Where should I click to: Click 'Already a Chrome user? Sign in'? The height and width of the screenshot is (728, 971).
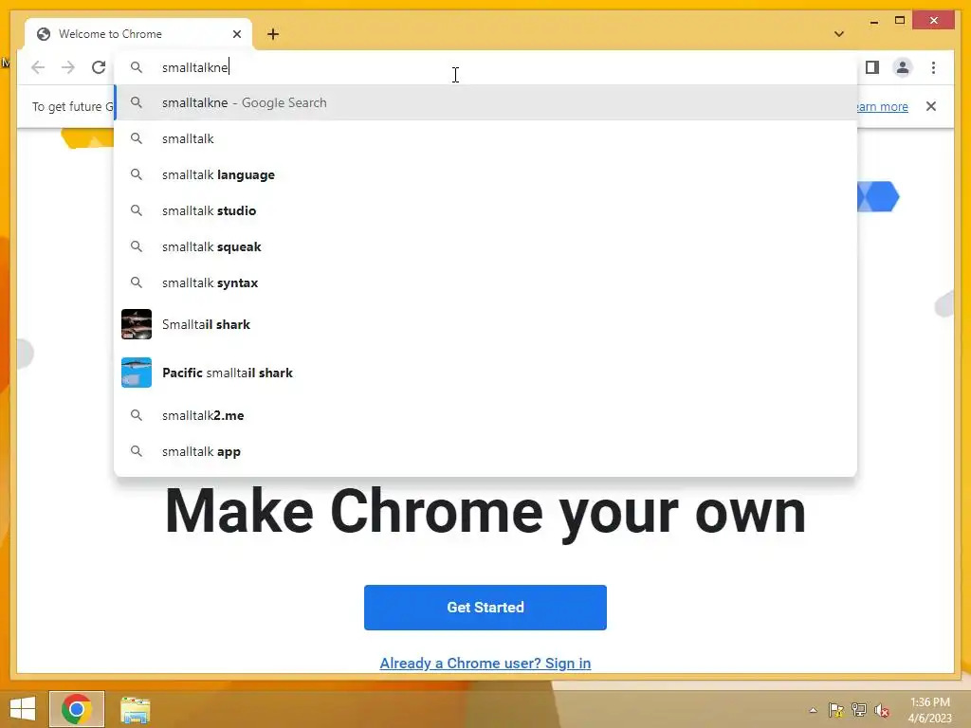[485, 663]
